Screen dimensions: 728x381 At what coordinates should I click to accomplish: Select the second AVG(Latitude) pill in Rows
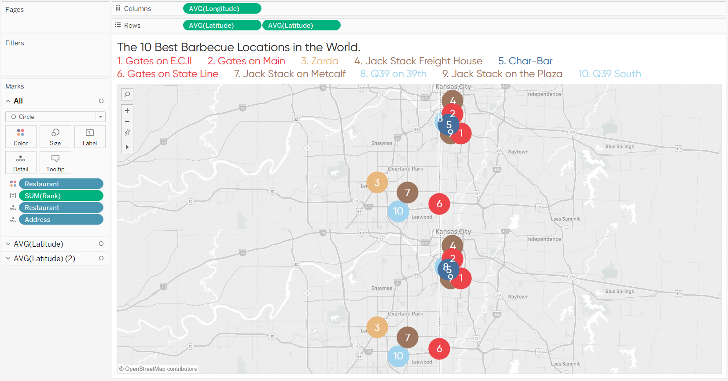(301, 25)
